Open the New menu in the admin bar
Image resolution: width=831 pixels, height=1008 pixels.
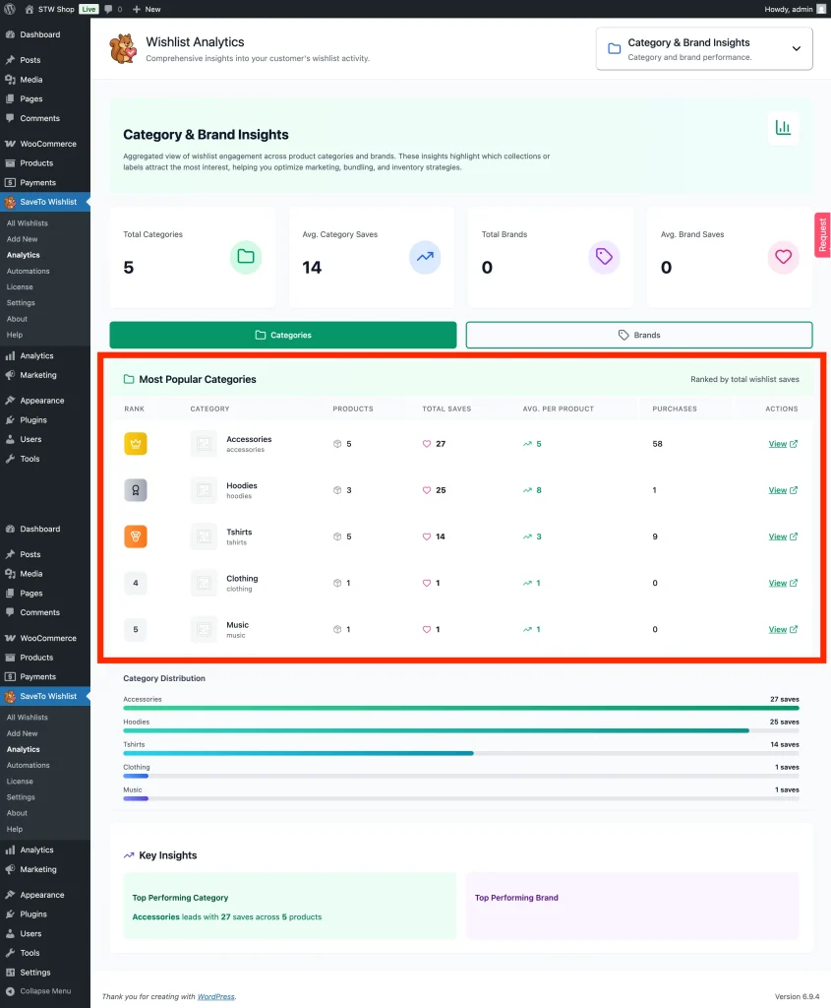tap(146, 9)
